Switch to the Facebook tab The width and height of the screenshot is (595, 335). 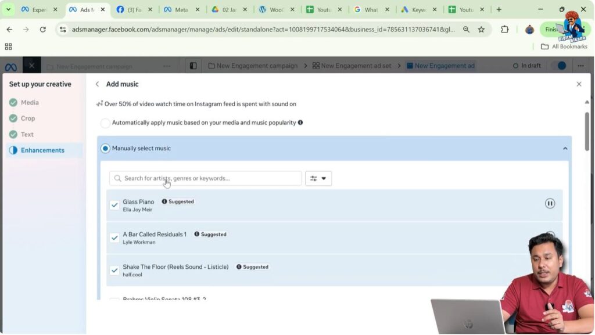[x=134, y=10]
